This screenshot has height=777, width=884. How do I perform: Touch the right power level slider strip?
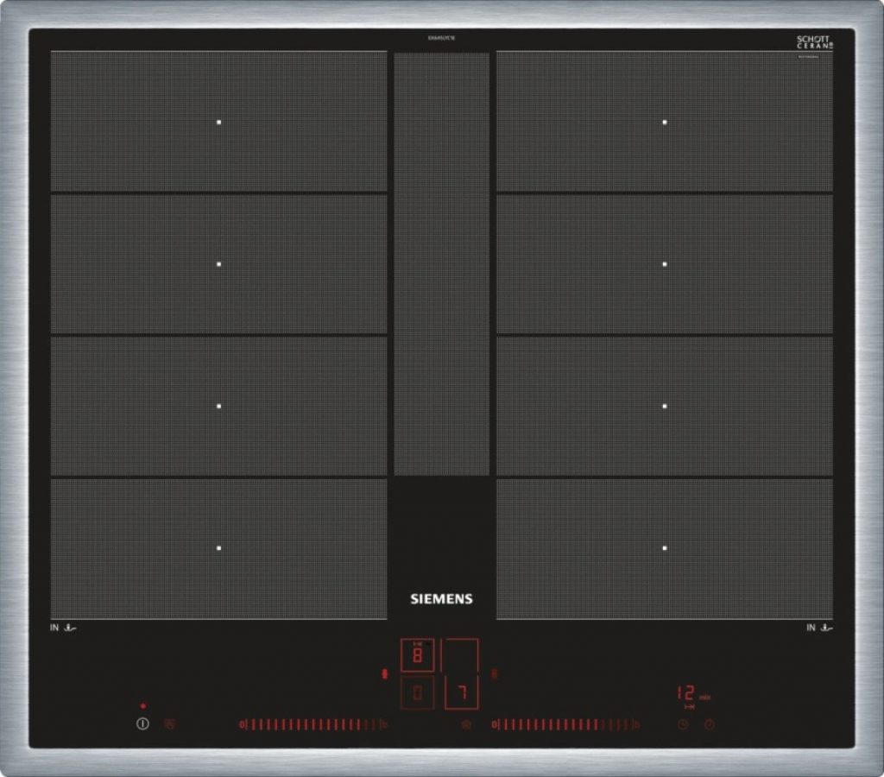pyautogui.click(x=565, y=725)
